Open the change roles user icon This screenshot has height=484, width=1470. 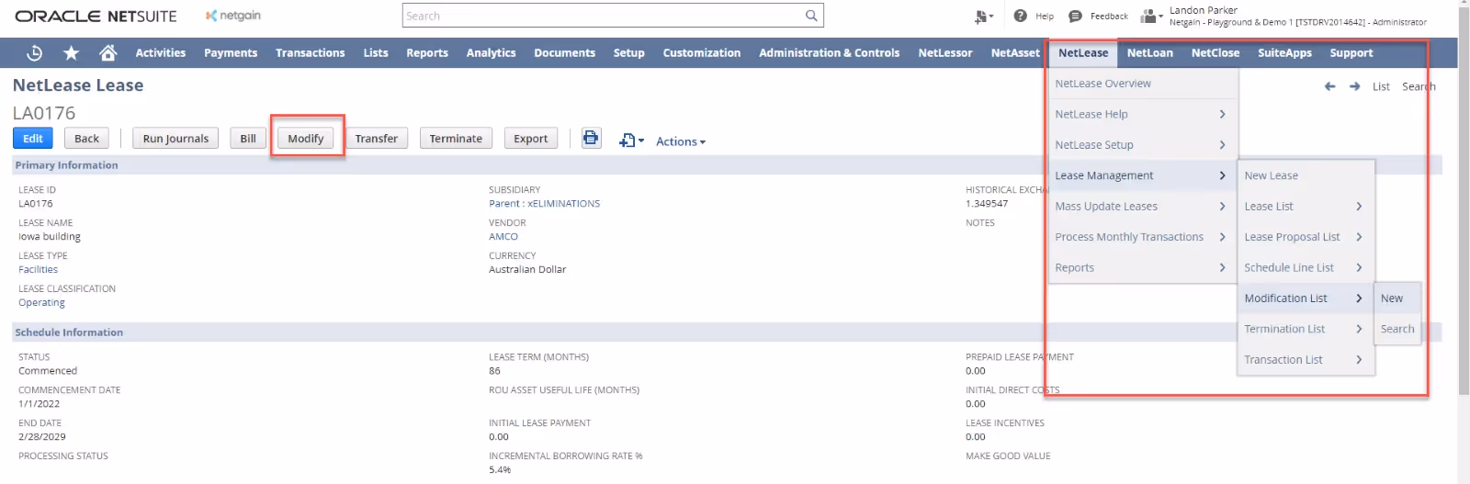pos(1151,16)
